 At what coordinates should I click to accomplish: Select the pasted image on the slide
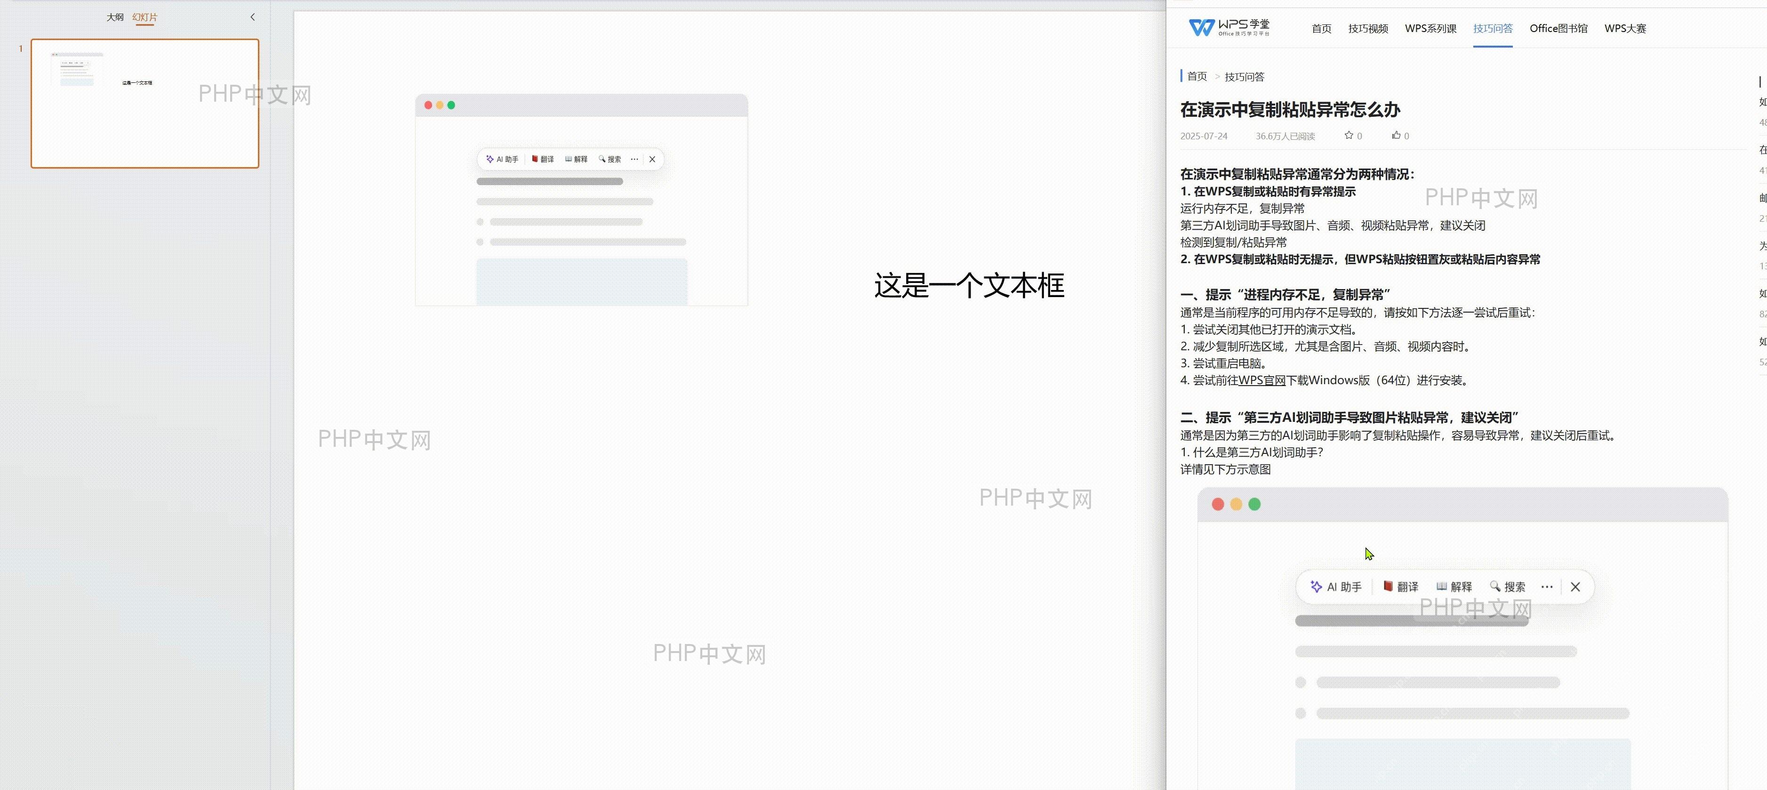pos(581,200)
